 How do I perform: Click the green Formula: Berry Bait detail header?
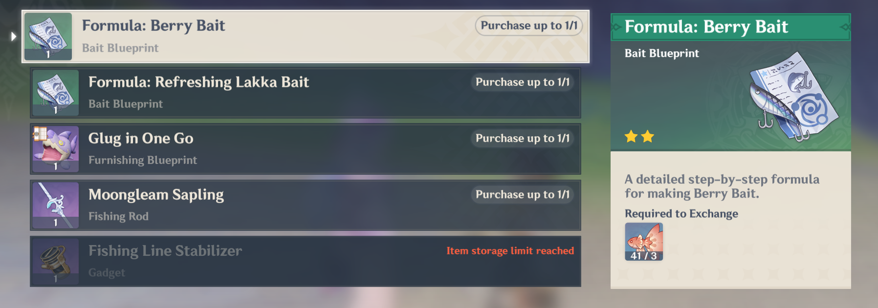pyautogui.click(x=731, y=27)
